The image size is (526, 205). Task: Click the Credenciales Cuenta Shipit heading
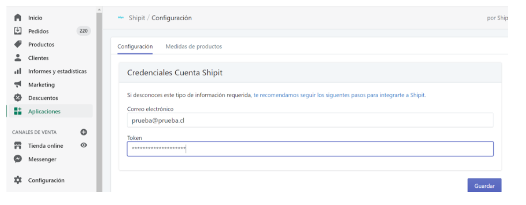[175, 73]
